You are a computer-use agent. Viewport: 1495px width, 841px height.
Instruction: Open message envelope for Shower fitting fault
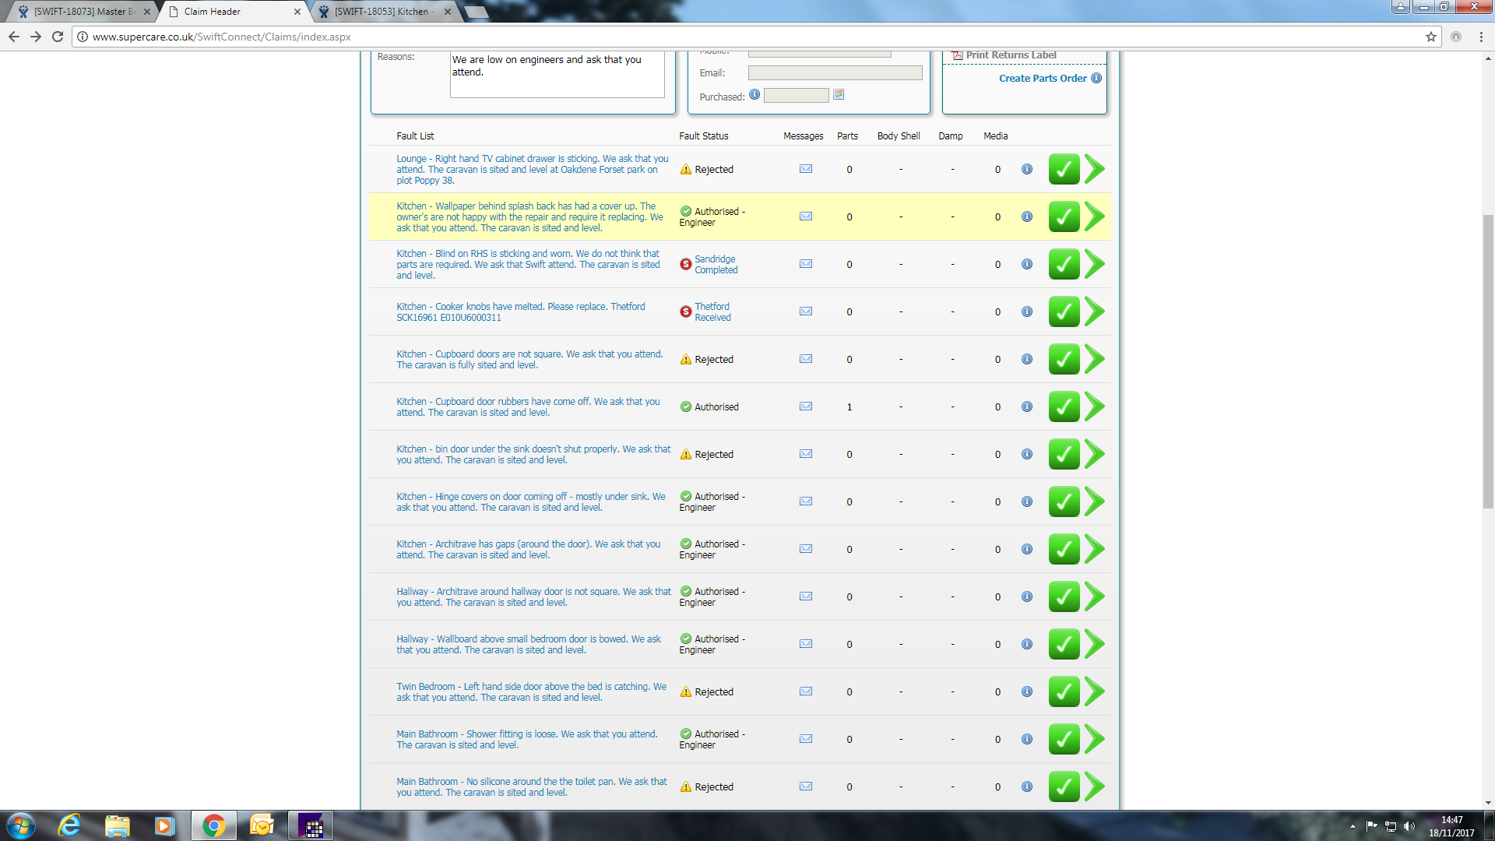(x=806, y=739)
